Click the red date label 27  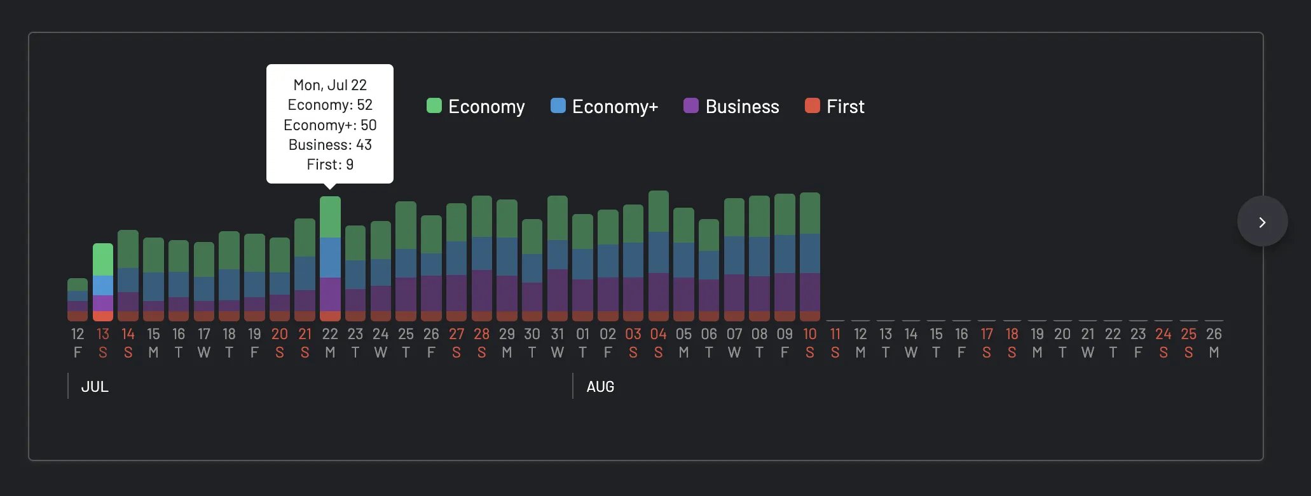pyautogui.click(x=456, y=343)
